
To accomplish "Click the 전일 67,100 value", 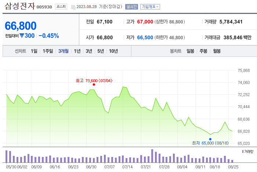I will (x=104, y=22).
